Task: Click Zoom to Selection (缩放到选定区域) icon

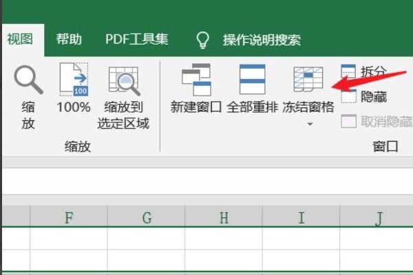Action: 124,80
